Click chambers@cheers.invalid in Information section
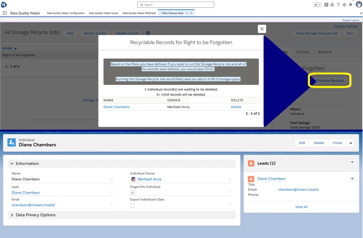 tap(33, 205)
